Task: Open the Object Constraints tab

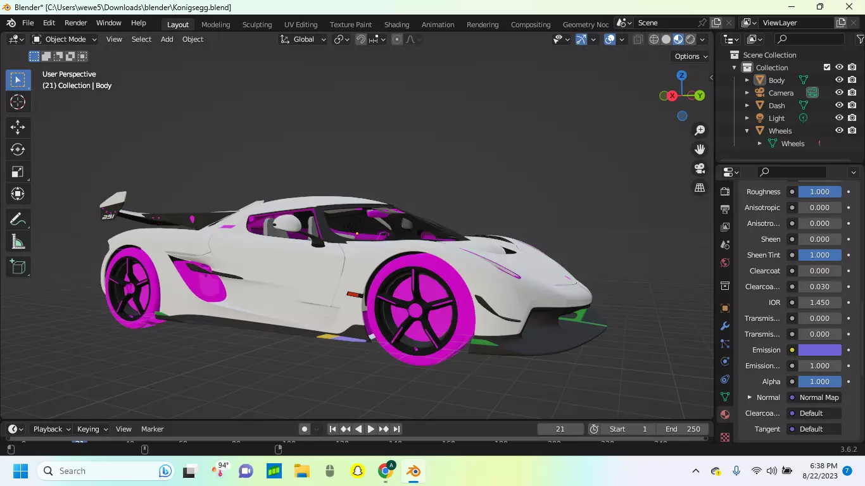Action: click(x=725, y=379)
